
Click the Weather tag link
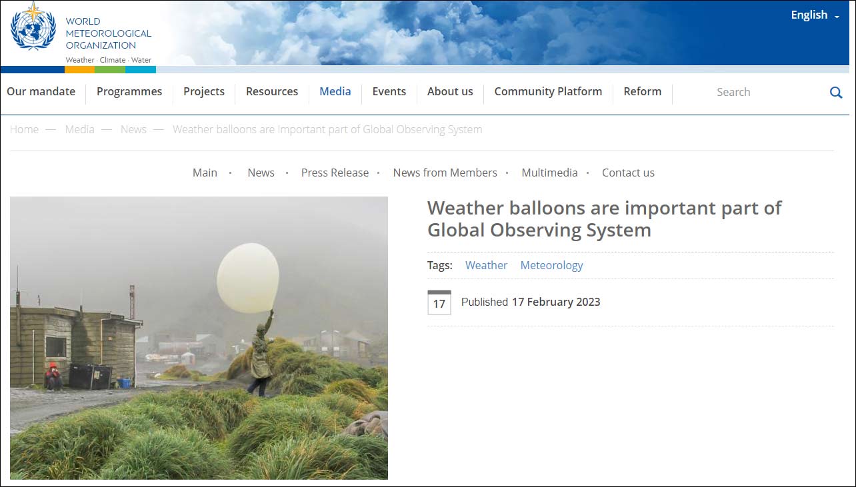pos(486,265)
